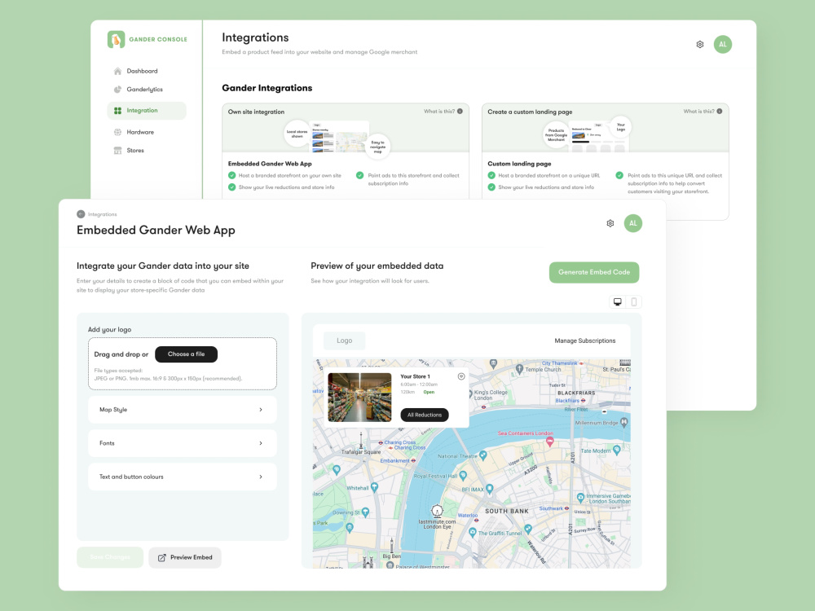
Task: Click Choose a file button
Action: click(186, 354)
